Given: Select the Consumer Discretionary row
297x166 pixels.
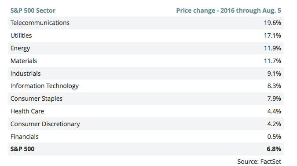Looking at the screenshot, I should (x=146, y=124).
